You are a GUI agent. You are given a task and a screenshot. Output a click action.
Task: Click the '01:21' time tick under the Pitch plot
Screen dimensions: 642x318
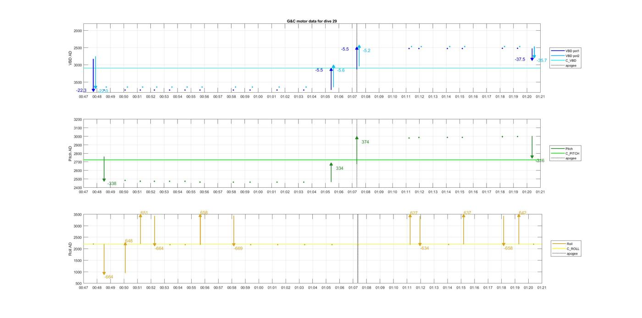[540, 192]
